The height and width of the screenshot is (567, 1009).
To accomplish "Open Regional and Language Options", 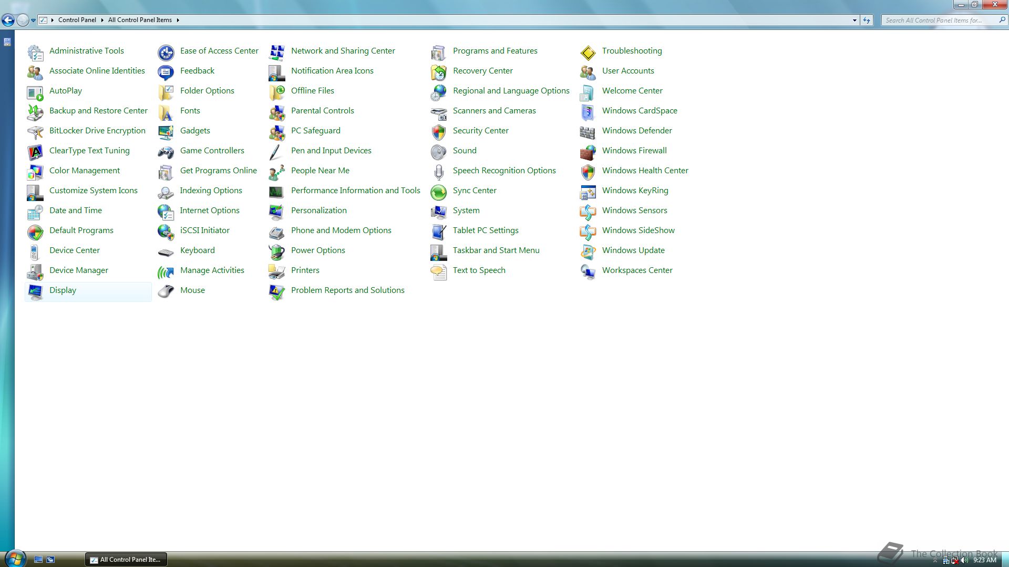I will [511, 91].
